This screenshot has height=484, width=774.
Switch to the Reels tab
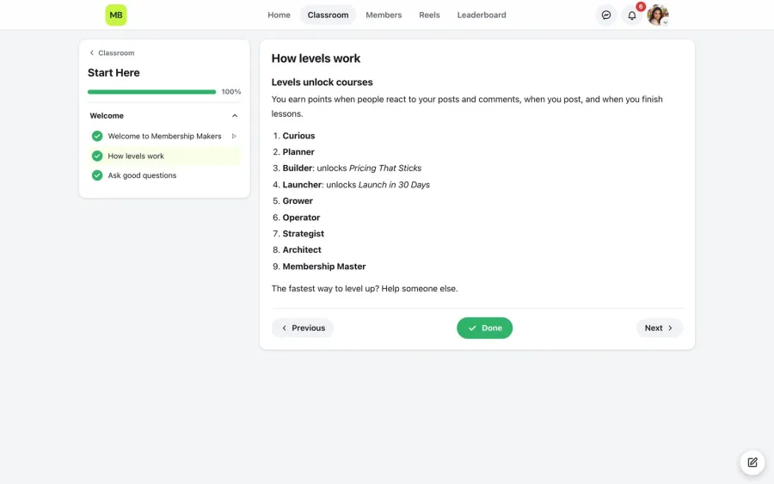coord(429,15)
